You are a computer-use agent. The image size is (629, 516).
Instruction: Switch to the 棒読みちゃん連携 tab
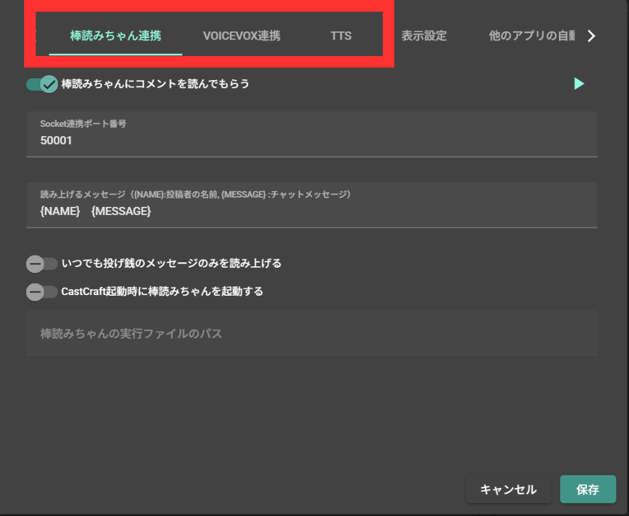coord(116,35)
